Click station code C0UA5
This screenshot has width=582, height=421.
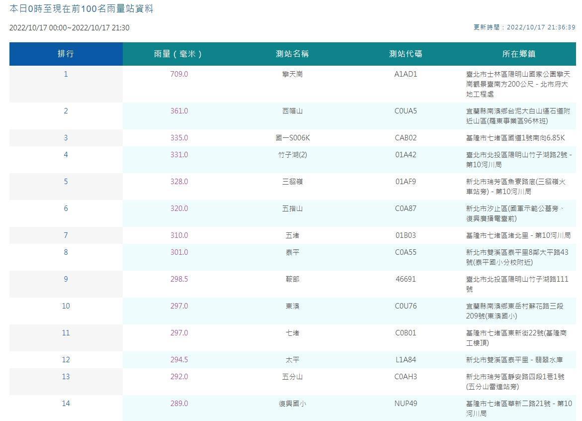point(406,111)
